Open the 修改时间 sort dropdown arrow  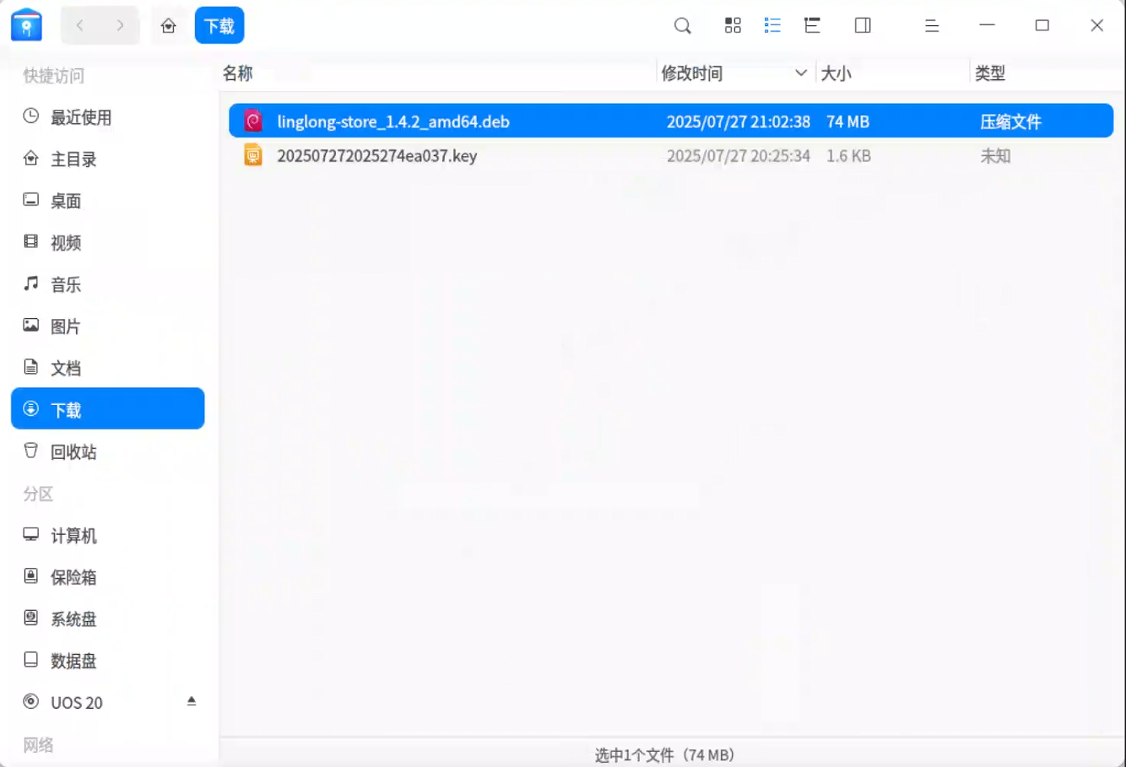click(802, 73)
